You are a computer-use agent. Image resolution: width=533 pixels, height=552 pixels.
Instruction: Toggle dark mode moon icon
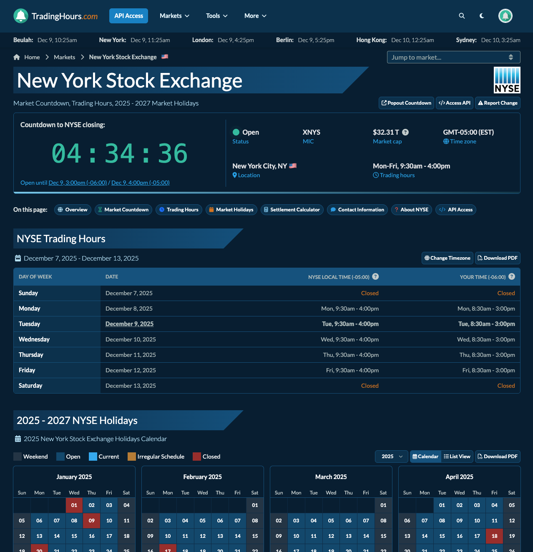(482, 16)
